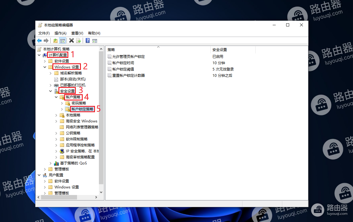Screen dimensions: 353x222
Task: Minimize the 本地组策略编辑器 window
Action: (x=274, y=25)
